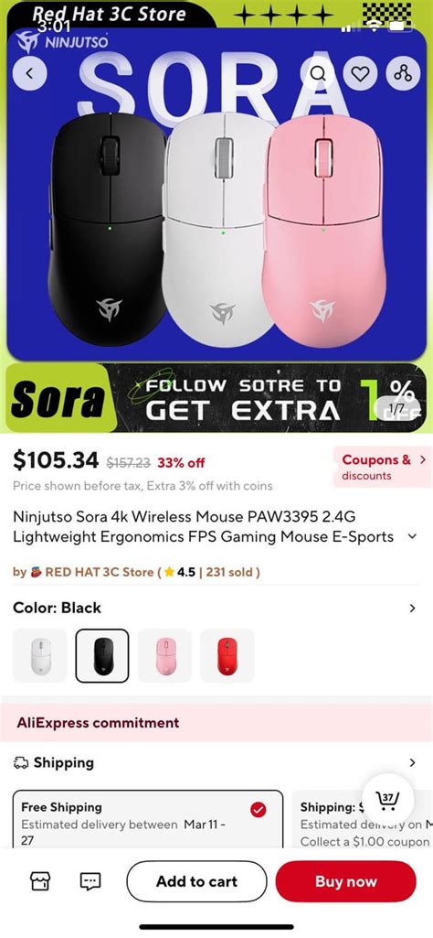The image size is (433, 938).
Task: Visit the store via storefront icon
Action: pyautogui.click(x=40, y=880)
